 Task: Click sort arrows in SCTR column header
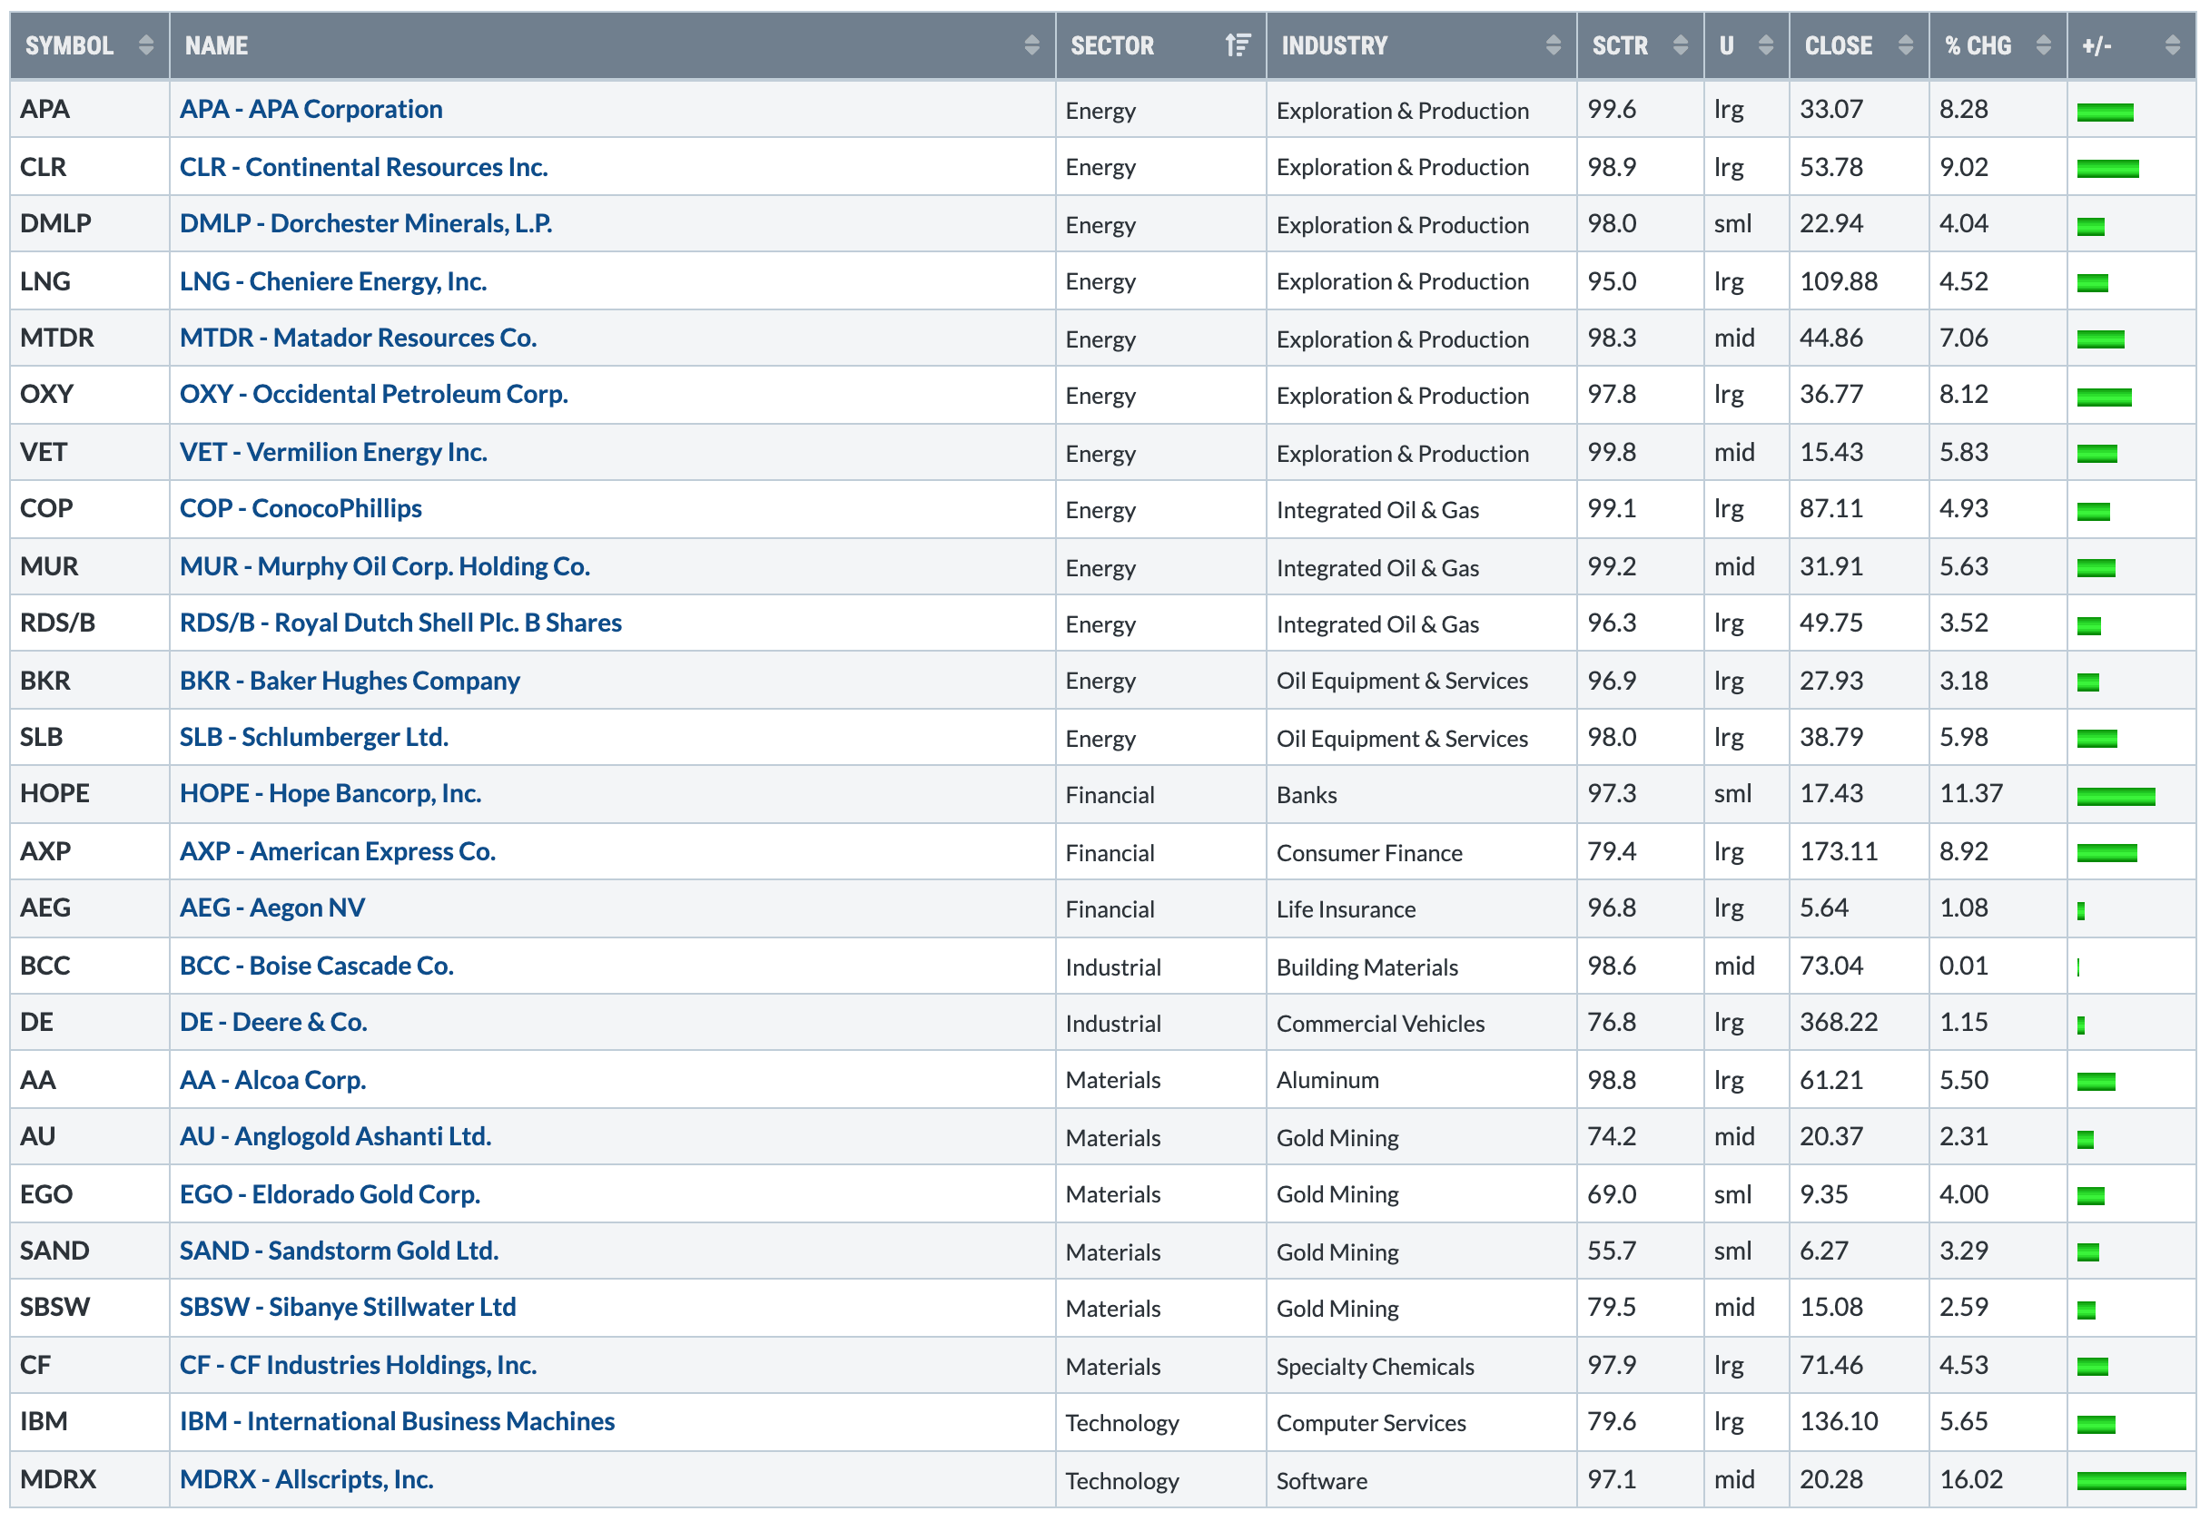click(1680, 44)
